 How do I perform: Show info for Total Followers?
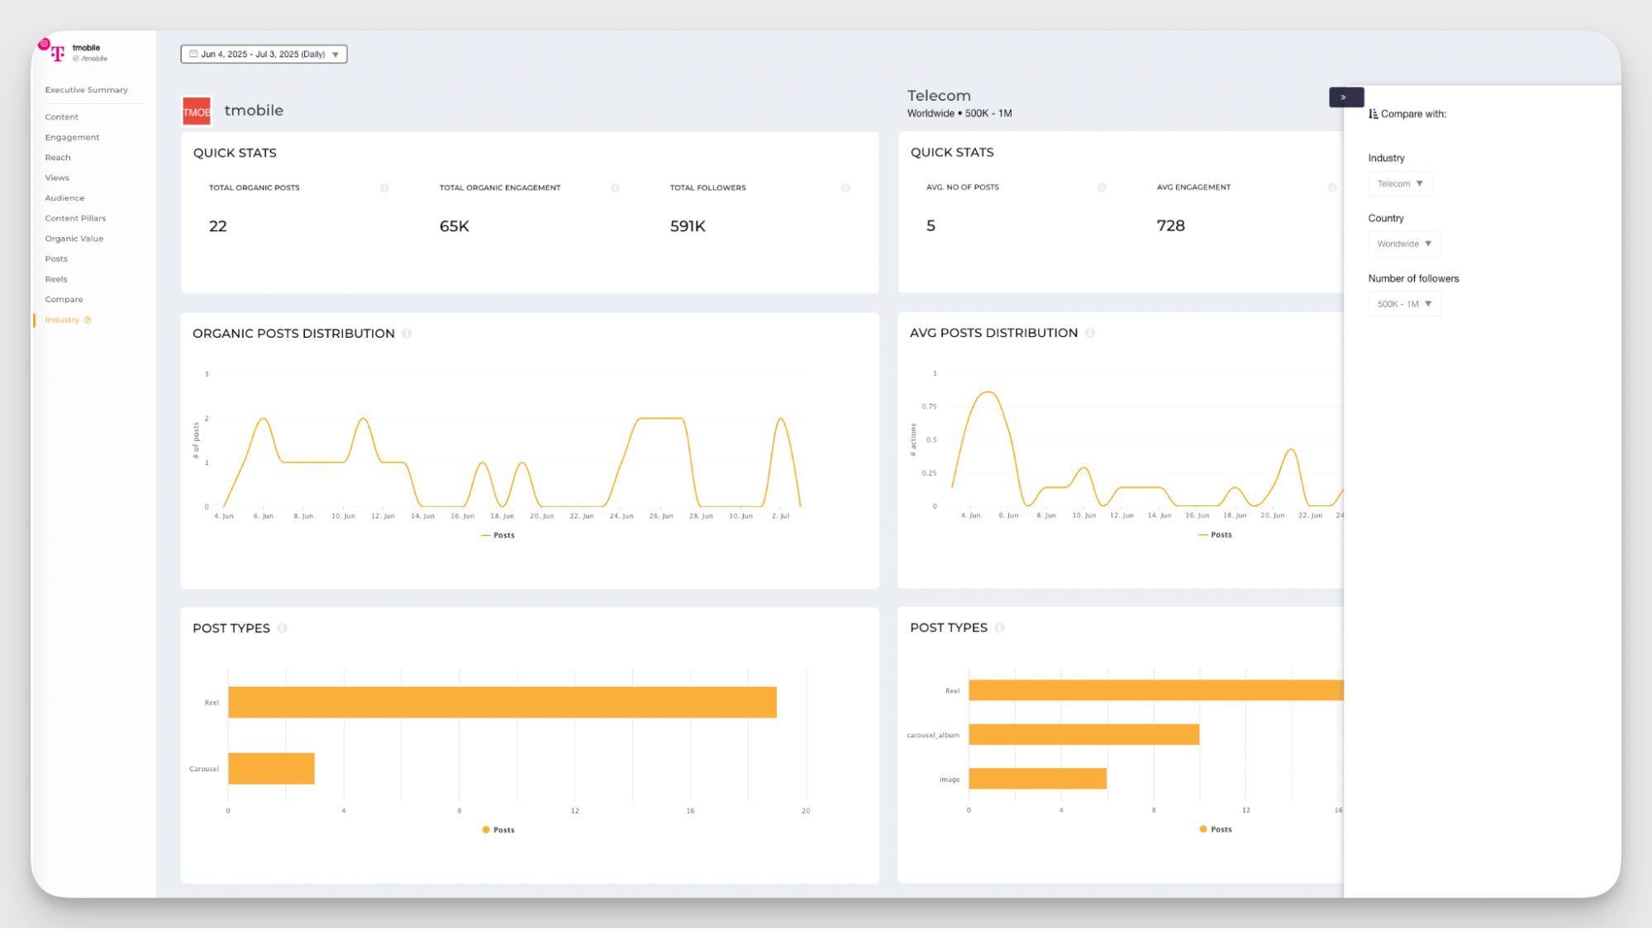pos(845,188)
